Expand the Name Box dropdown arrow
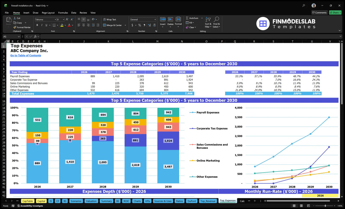 tap(19, 37)
